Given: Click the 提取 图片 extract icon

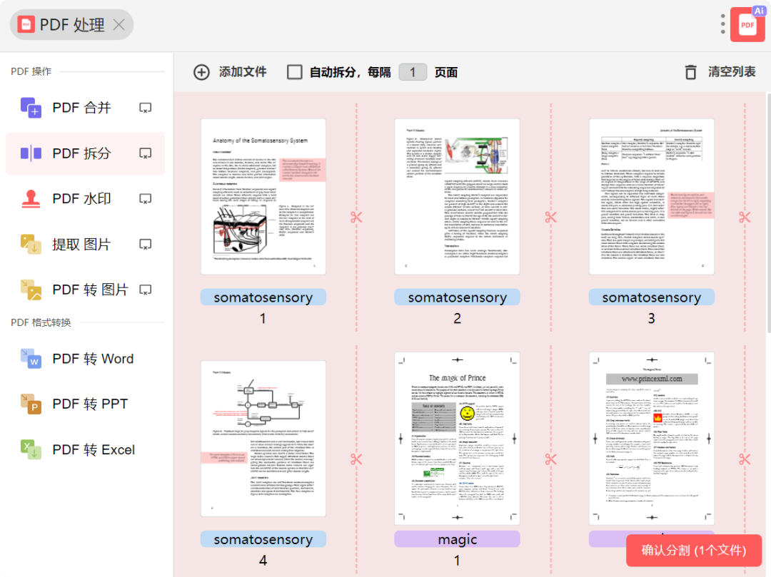Looking at the screenshot, I should [x=31, y=244].
